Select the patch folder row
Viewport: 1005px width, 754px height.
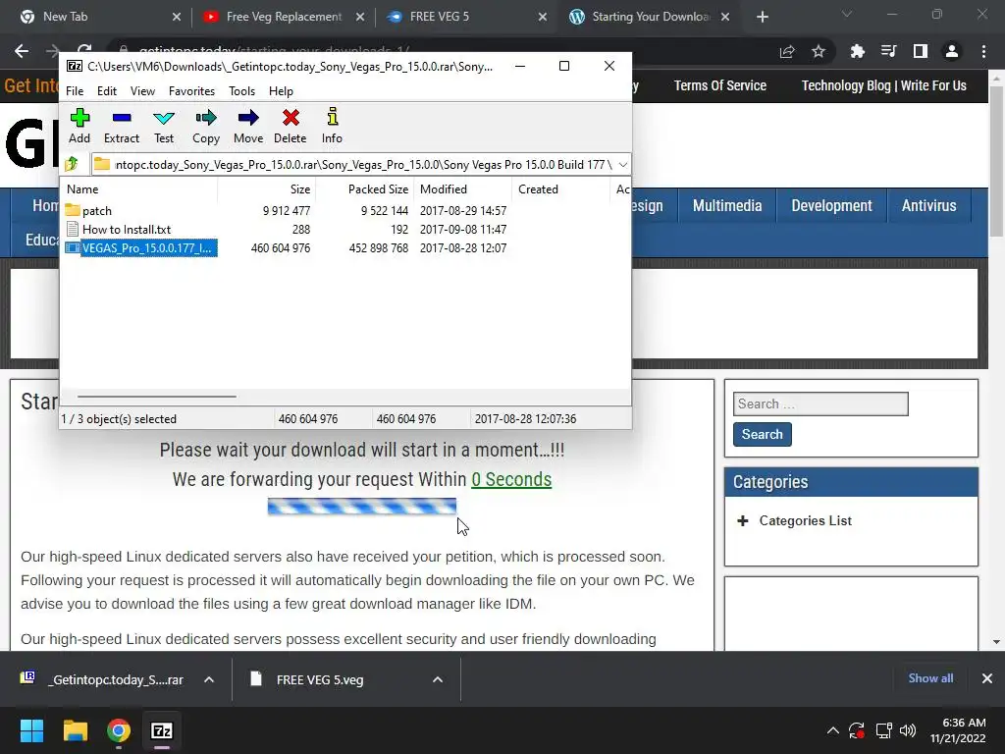tap(286, 210)
